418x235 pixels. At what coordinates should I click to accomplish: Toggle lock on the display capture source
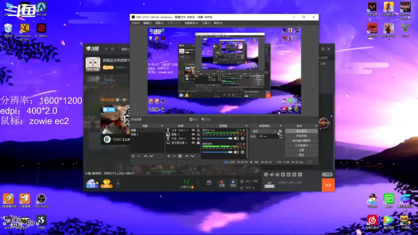coord(198,143)
